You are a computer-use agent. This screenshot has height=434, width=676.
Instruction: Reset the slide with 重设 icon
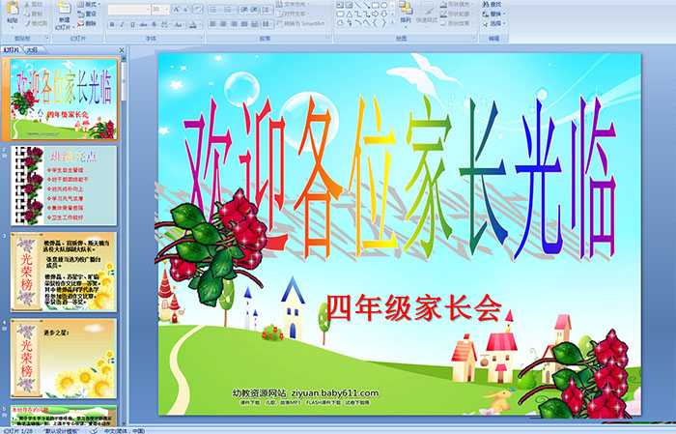(80, 14)
